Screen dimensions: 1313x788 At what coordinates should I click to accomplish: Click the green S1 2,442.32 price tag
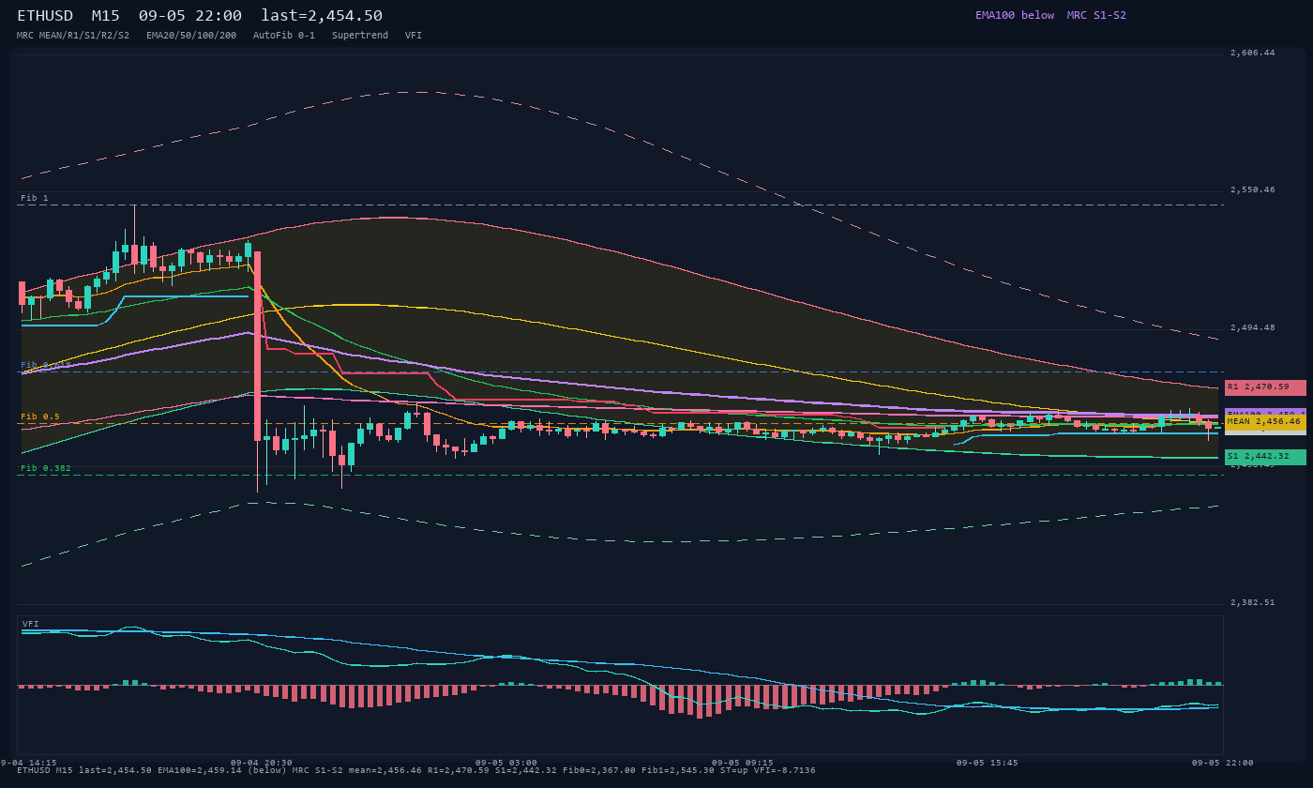pos(1265,457)
